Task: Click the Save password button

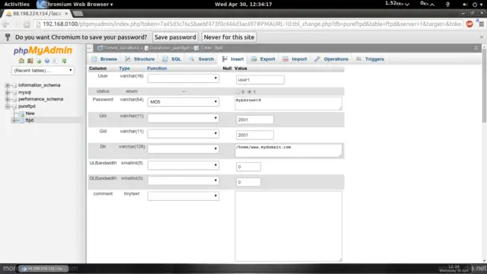Action: coord(175,37)
